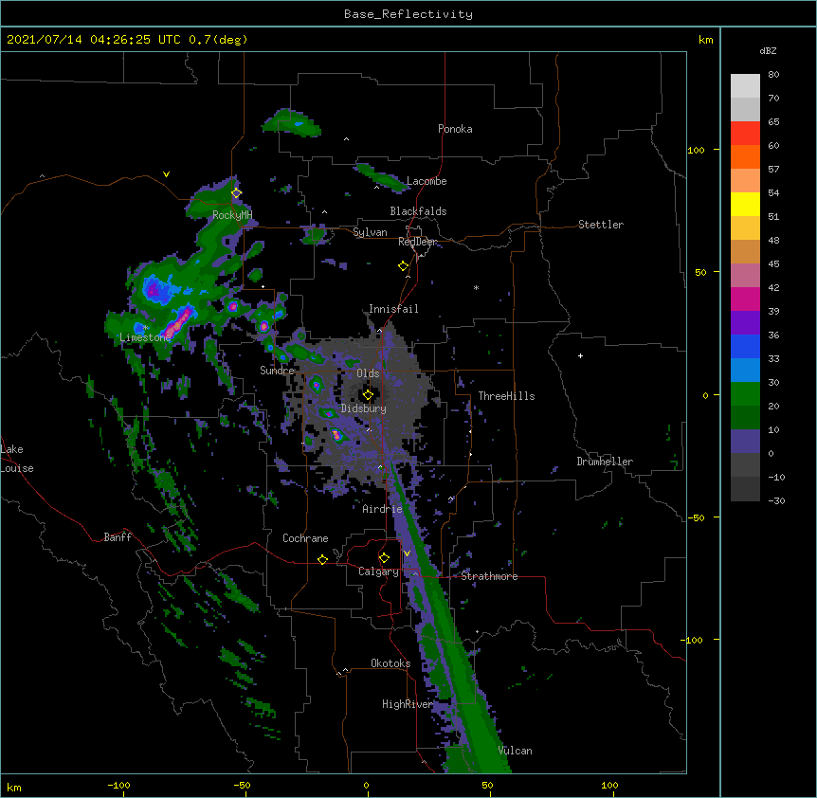Viewport: 817px width, 798px height.
Task: Click the Olds town label
Action: pos(368,373)
